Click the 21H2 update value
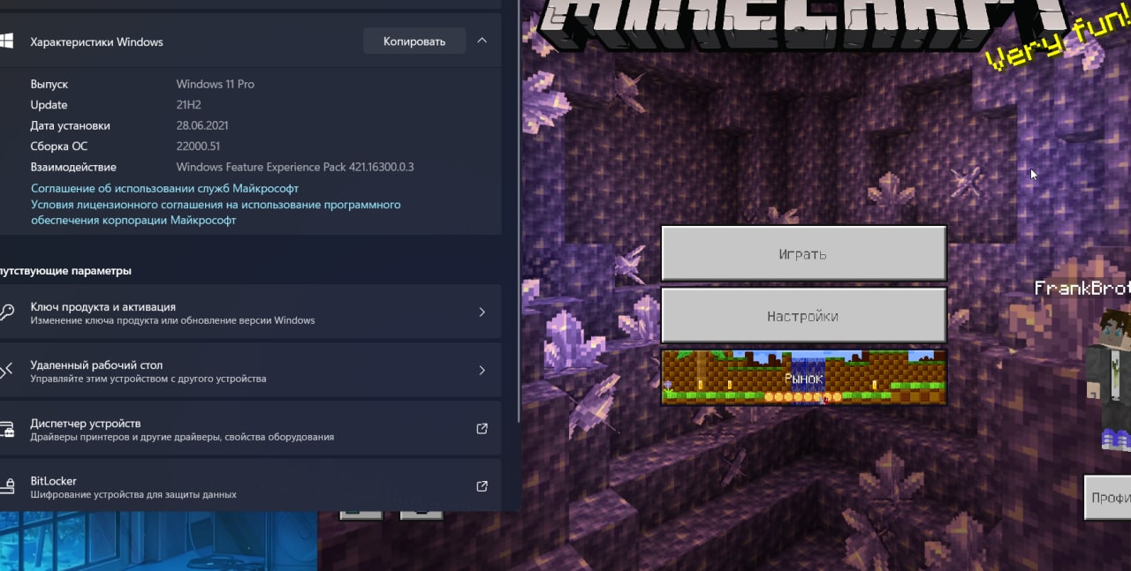This screenshot has height=571, width=1131. (x=188, y=105)
